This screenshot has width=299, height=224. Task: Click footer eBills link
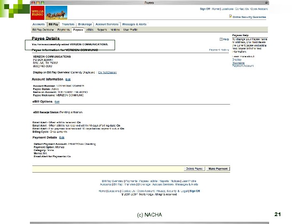tap(154, 181)
